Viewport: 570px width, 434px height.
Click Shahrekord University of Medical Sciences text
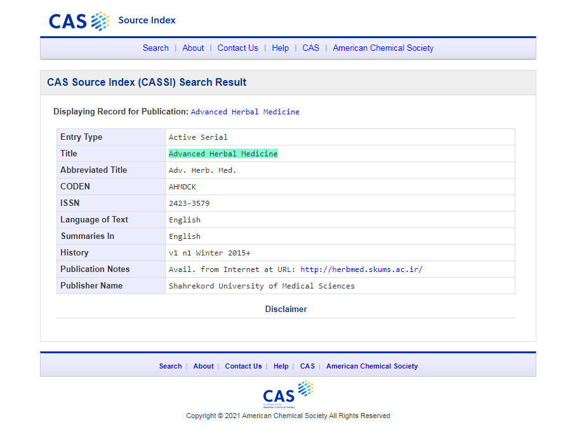(x=262, y=286)
